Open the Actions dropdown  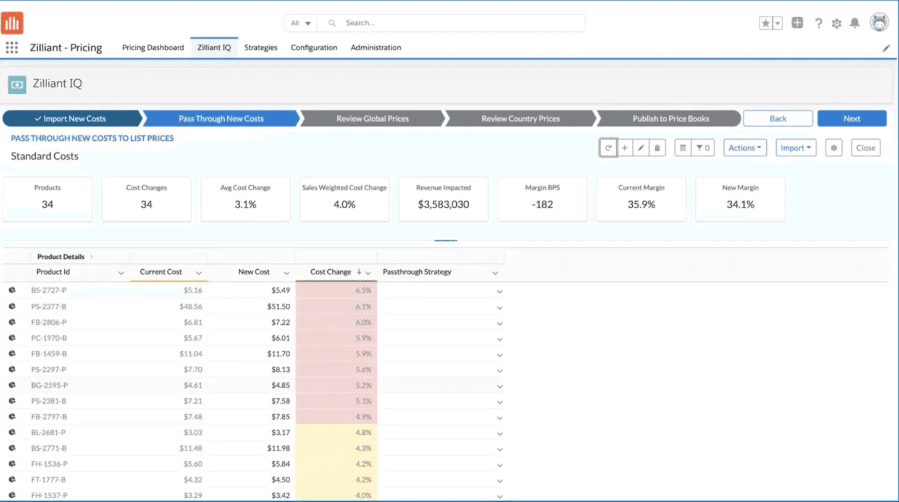[x=745, y=148]
